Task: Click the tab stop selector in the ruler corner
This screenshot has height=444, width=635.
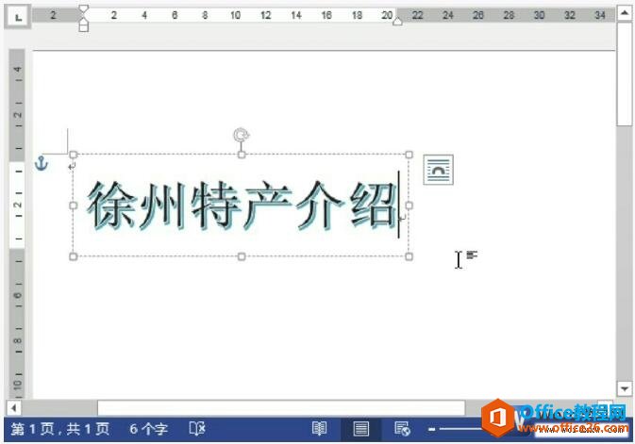Action: 18,17
